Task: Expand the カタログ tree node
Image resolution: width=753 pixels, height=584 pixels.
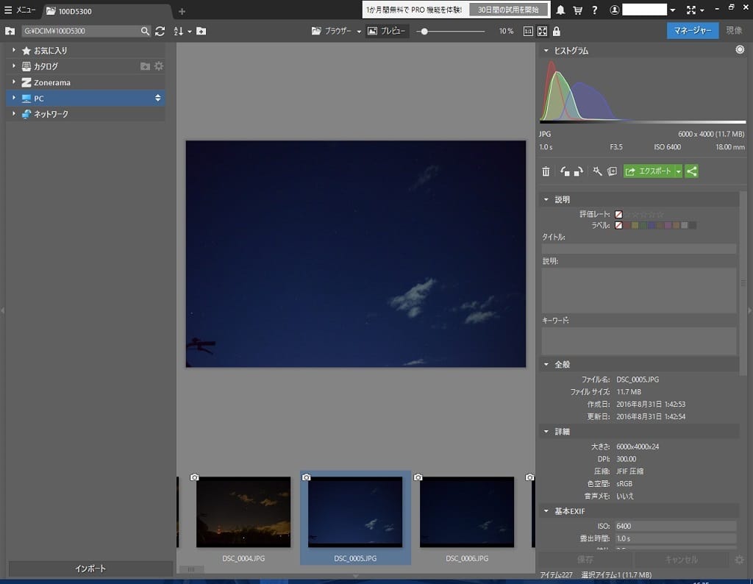Action: pos(13,66)
